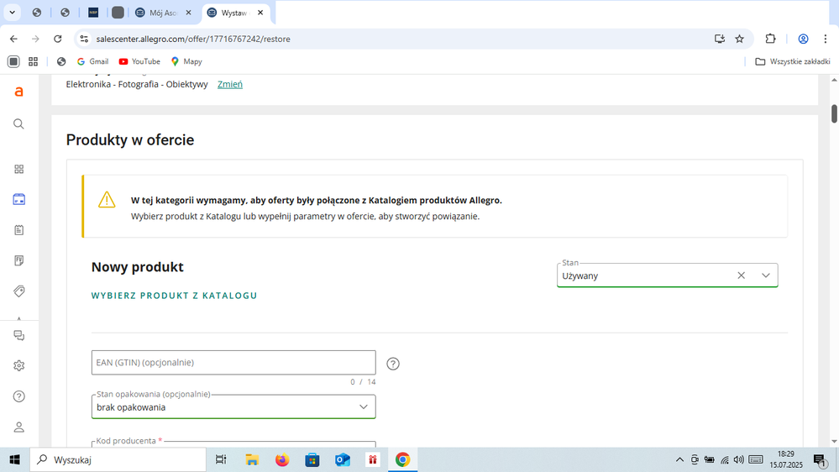
Task: Click the Allegro logo in the sidebar
Action: tap(18, 92)
